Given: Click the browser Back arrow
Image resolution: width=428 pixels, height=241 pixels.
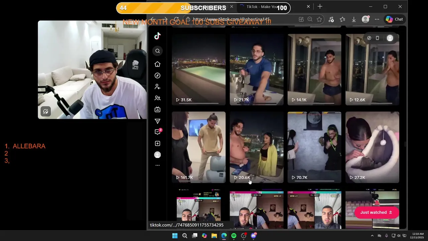Looking at the screenshot, I should click(x=152, y=19).
